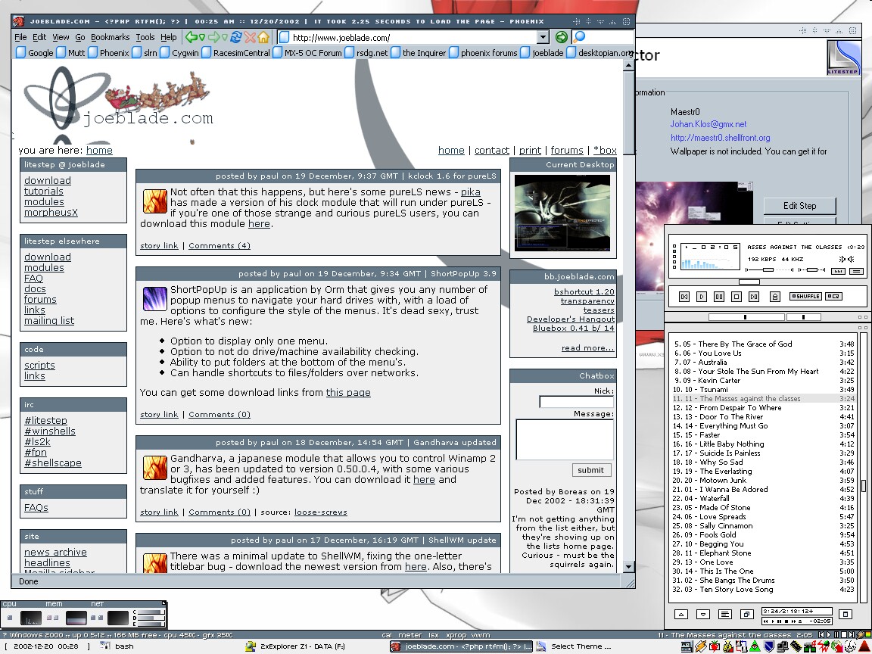872x654 pixels.
Task: Click the Home icon in browser toolbar
Action: tap(263, 37)
